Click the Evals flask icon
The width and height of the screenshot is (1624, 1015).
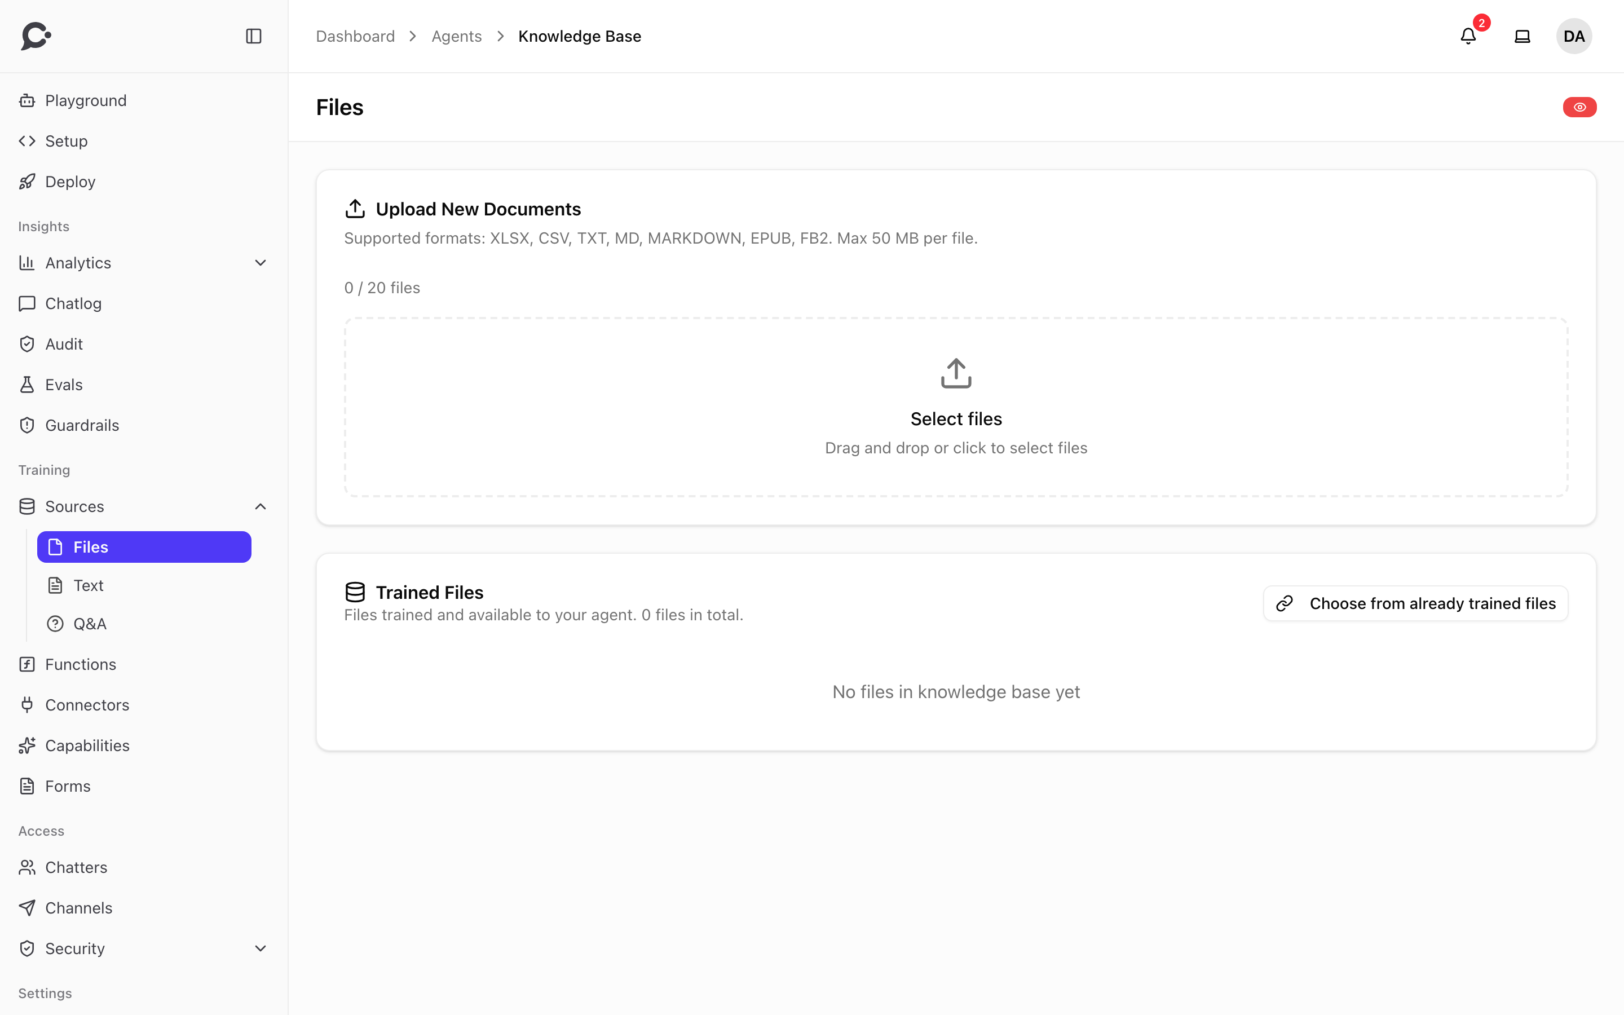click(27, 385)
